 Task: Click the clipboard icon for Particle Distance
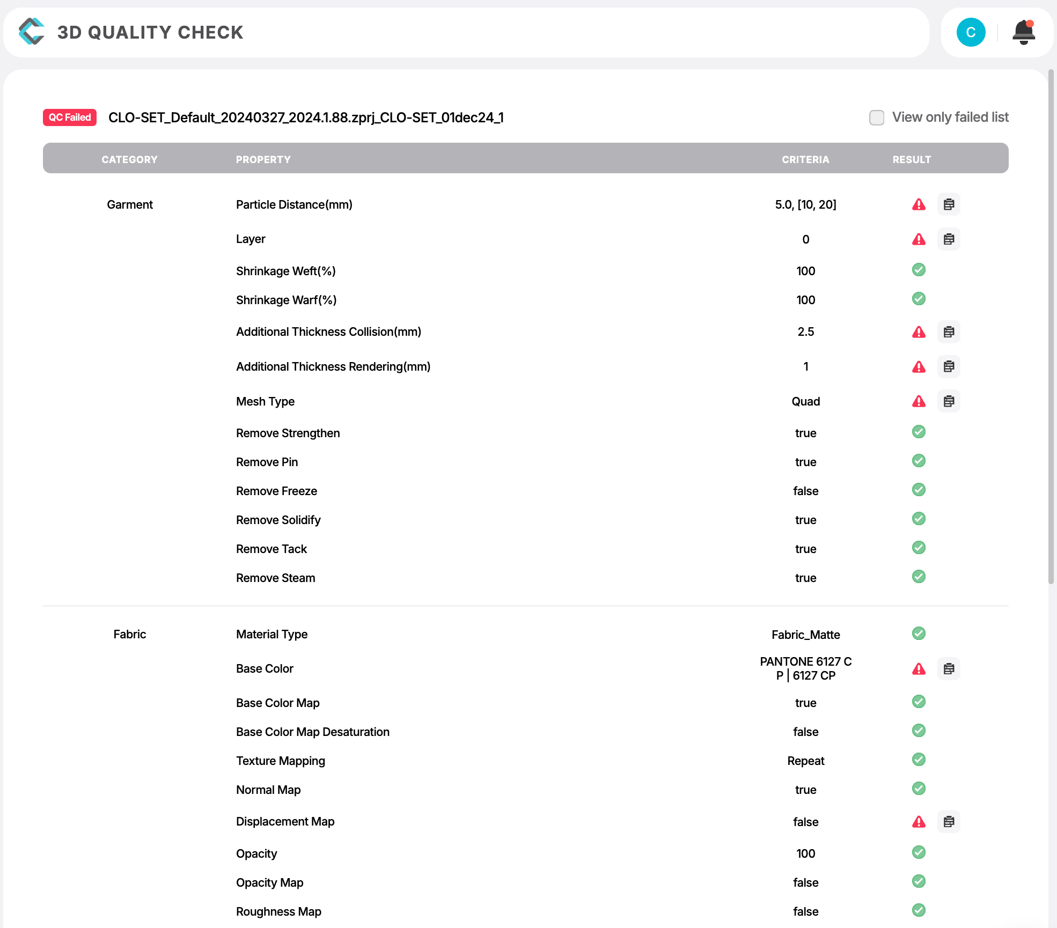(949, 204)
